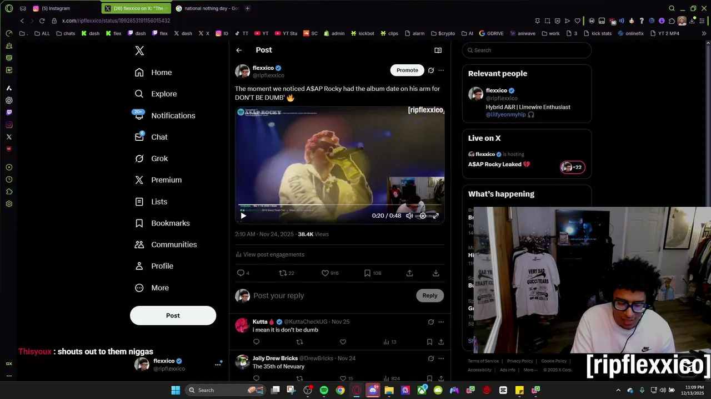Click Grok icon on flexxico's post

430,70
